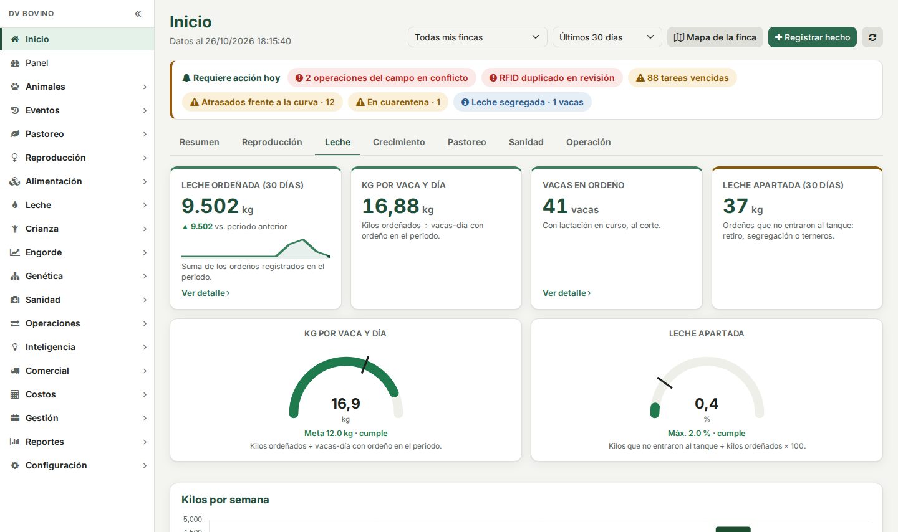Screen dimensions: 898x532
Task: Click the Inteligencia lightbulb icon
Action: 15,347
